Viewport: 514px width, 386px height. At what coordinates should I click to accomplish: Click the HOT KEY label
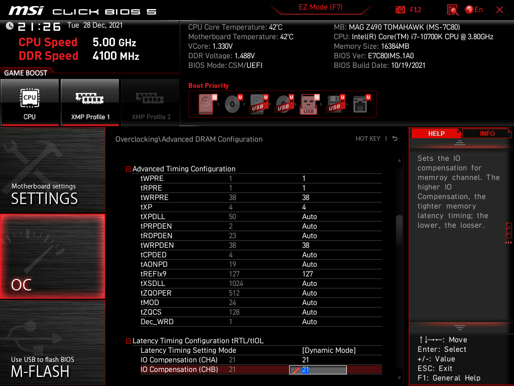coord(368,139)
